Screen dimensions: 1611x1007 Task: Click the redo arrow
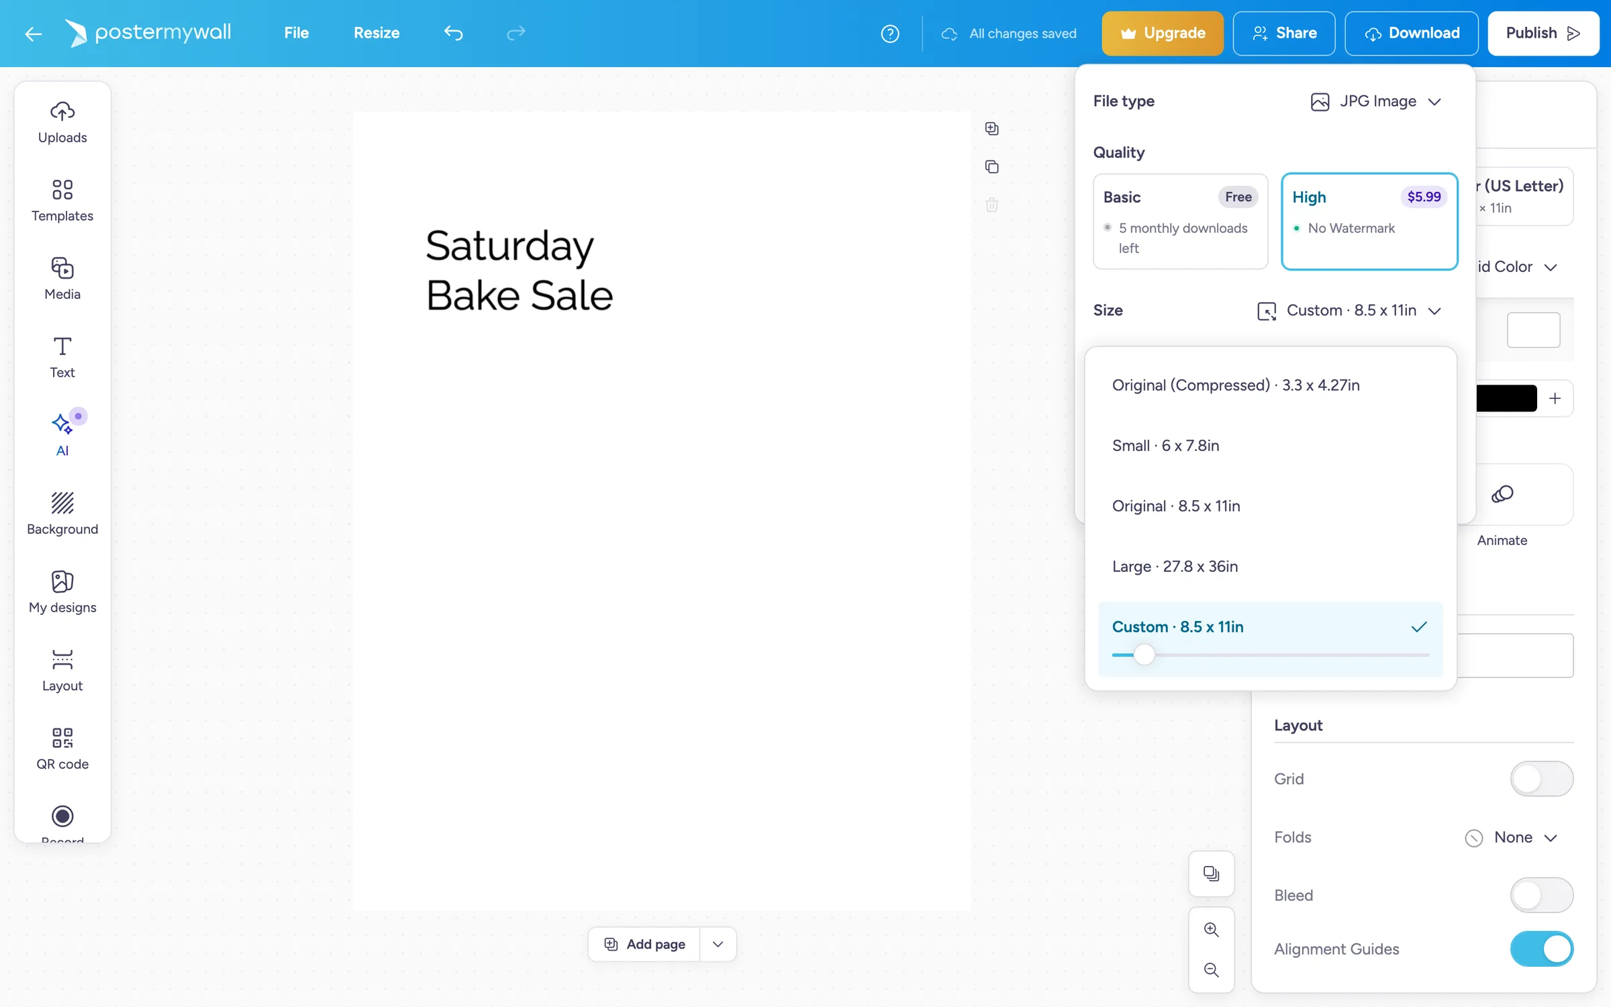click(516, 33)
